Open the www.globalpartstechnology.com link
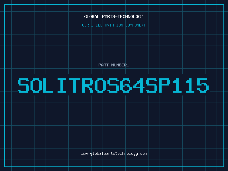Screen dimensions: 228x171 114,154
